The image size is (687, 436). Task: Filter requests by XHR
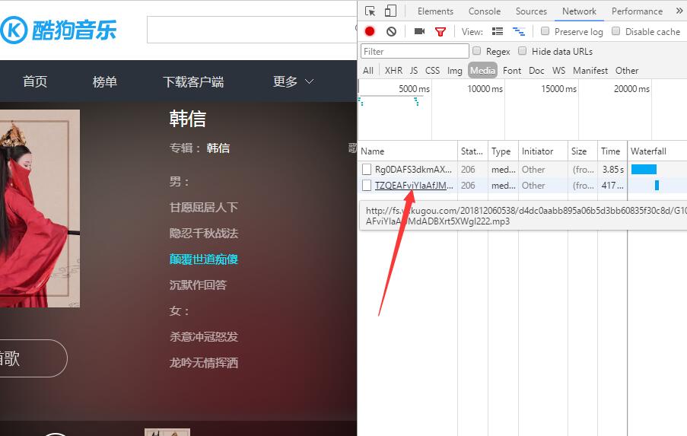point(393,71)
